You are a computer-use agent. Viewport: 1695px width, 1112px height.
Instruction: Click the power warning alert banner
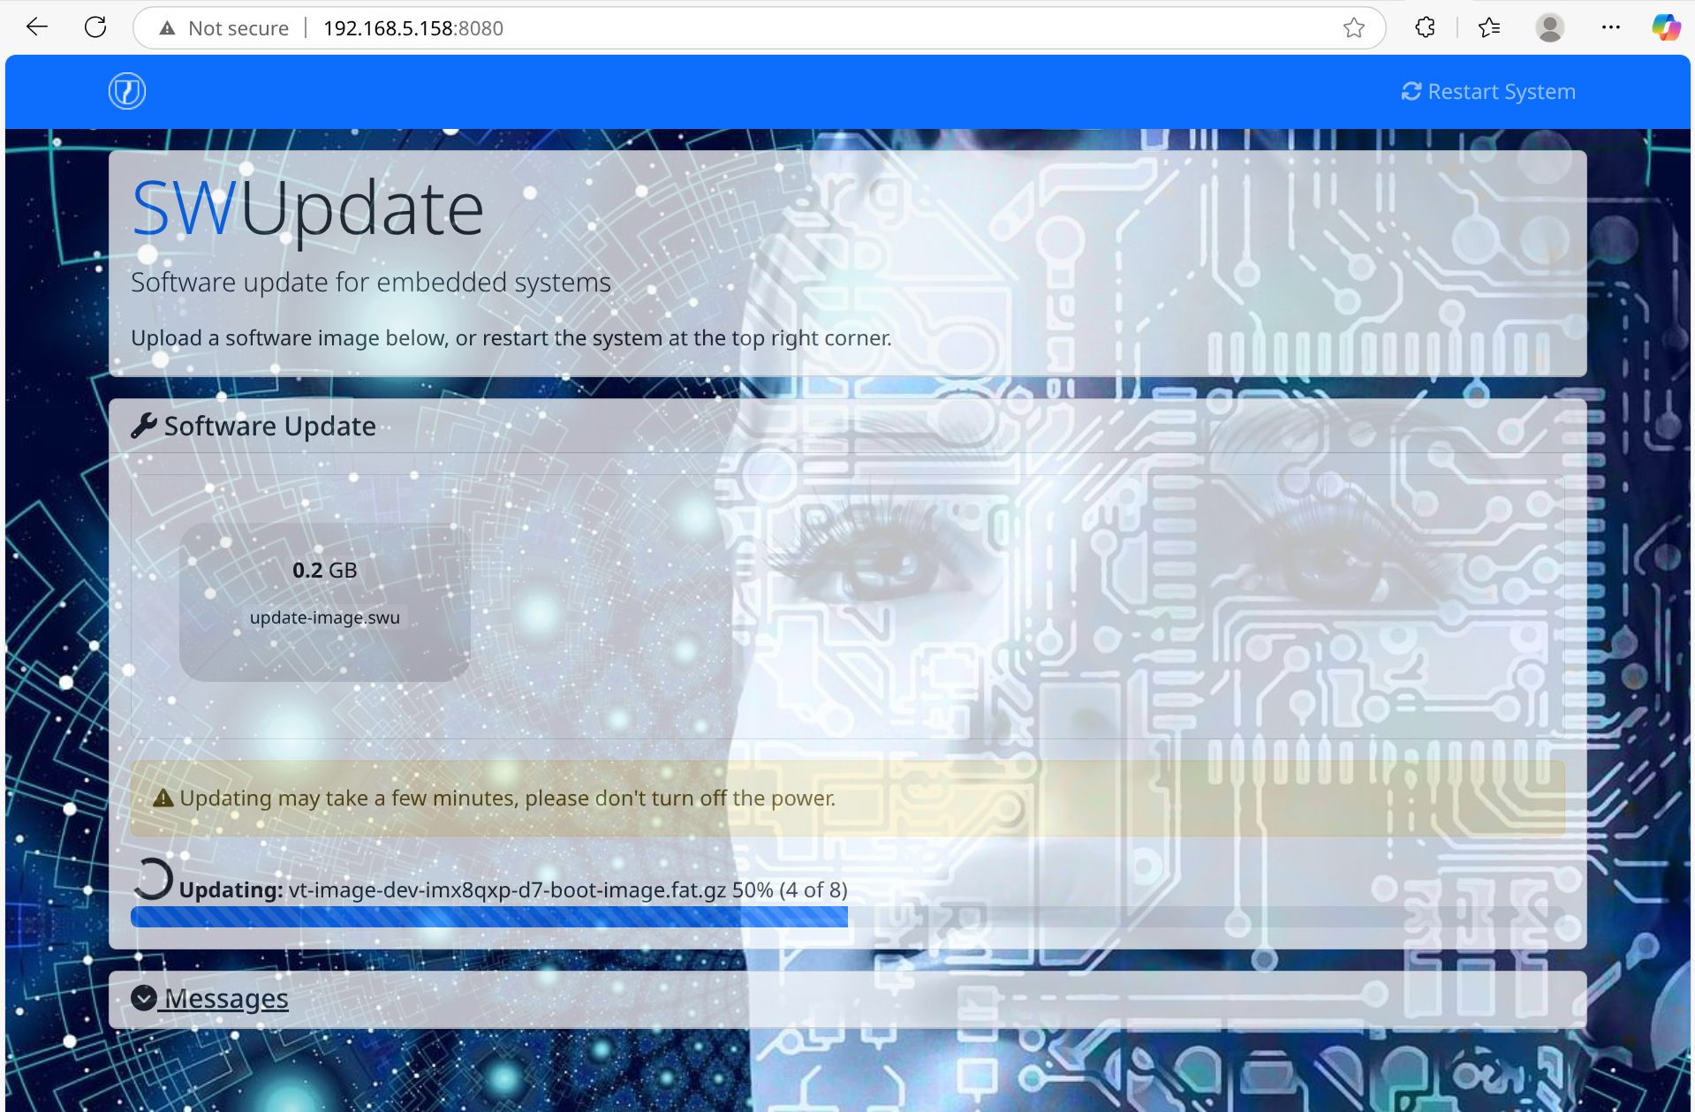click(847, 798)
